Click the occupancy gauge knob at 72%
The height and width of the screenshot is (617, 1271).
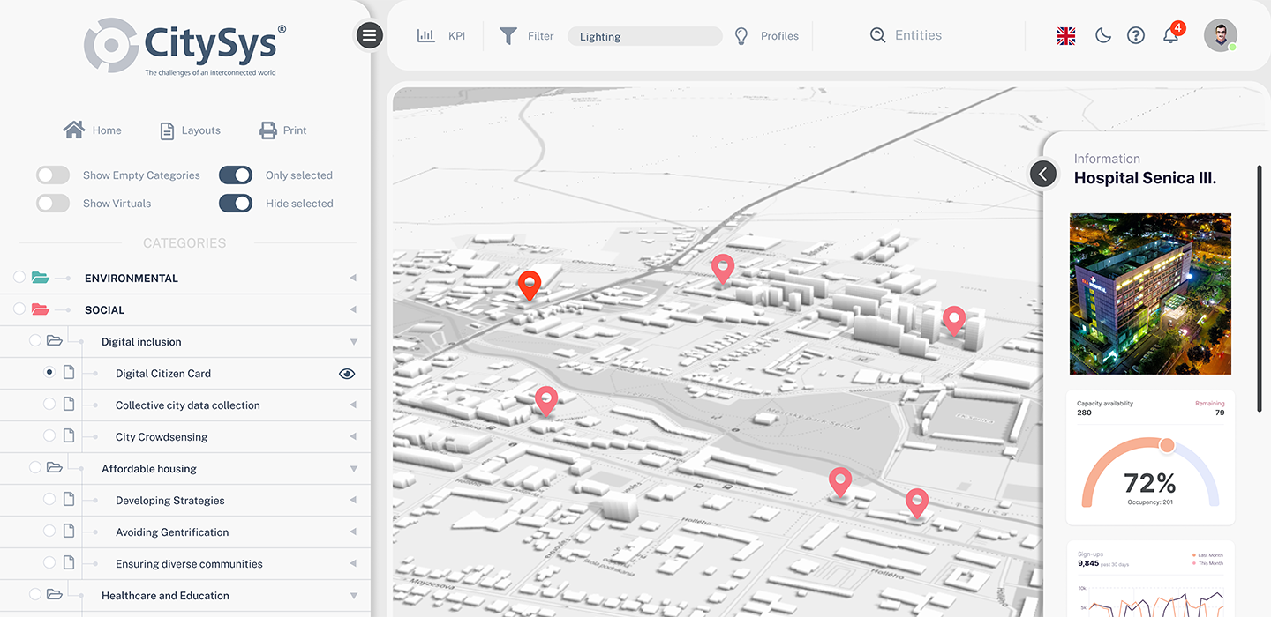tap(1167, 445)
